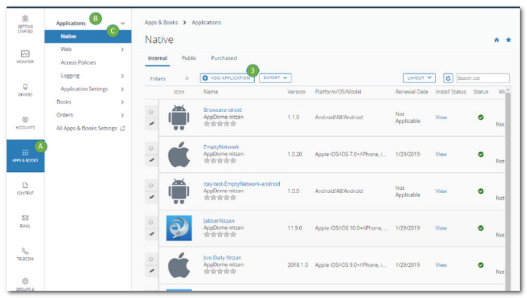Open the Accounts section

25,123
